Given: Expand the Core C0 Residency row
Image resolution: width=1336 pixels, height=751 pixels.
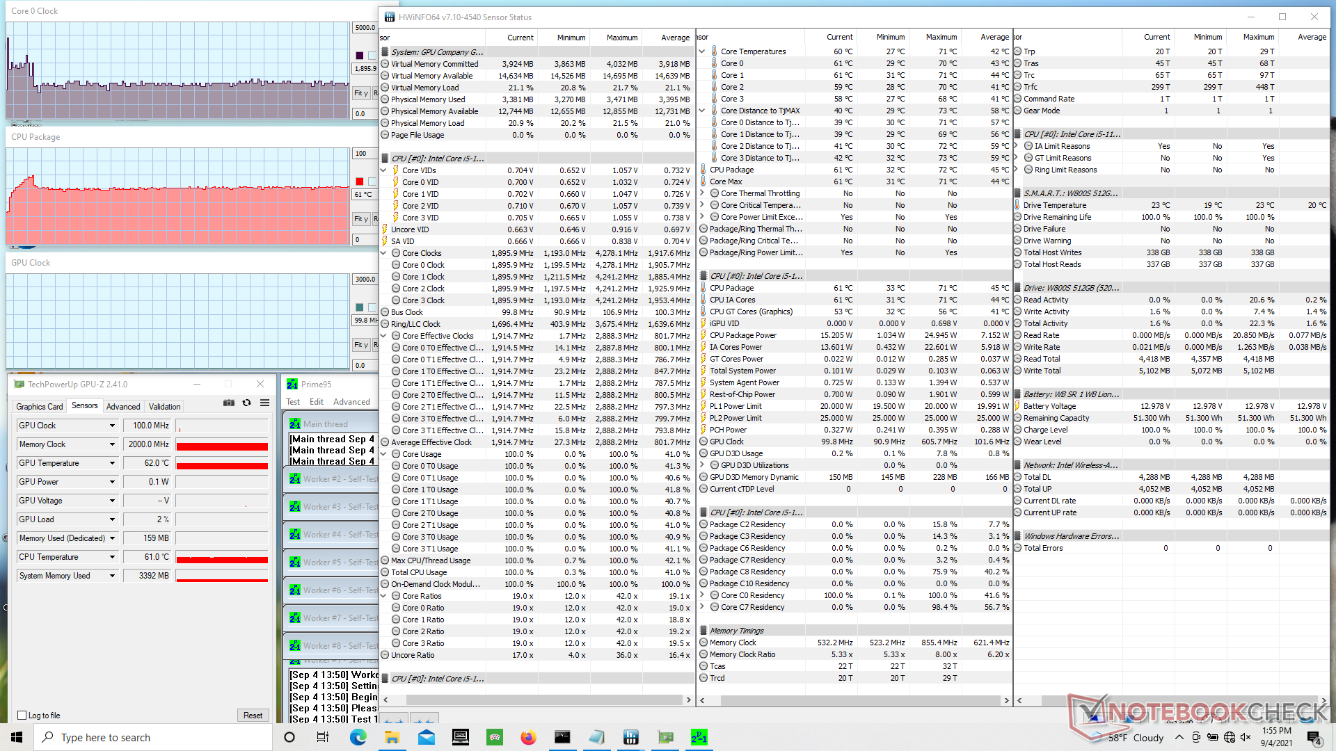Looking at the screenshot, I should tap(702, 595).
